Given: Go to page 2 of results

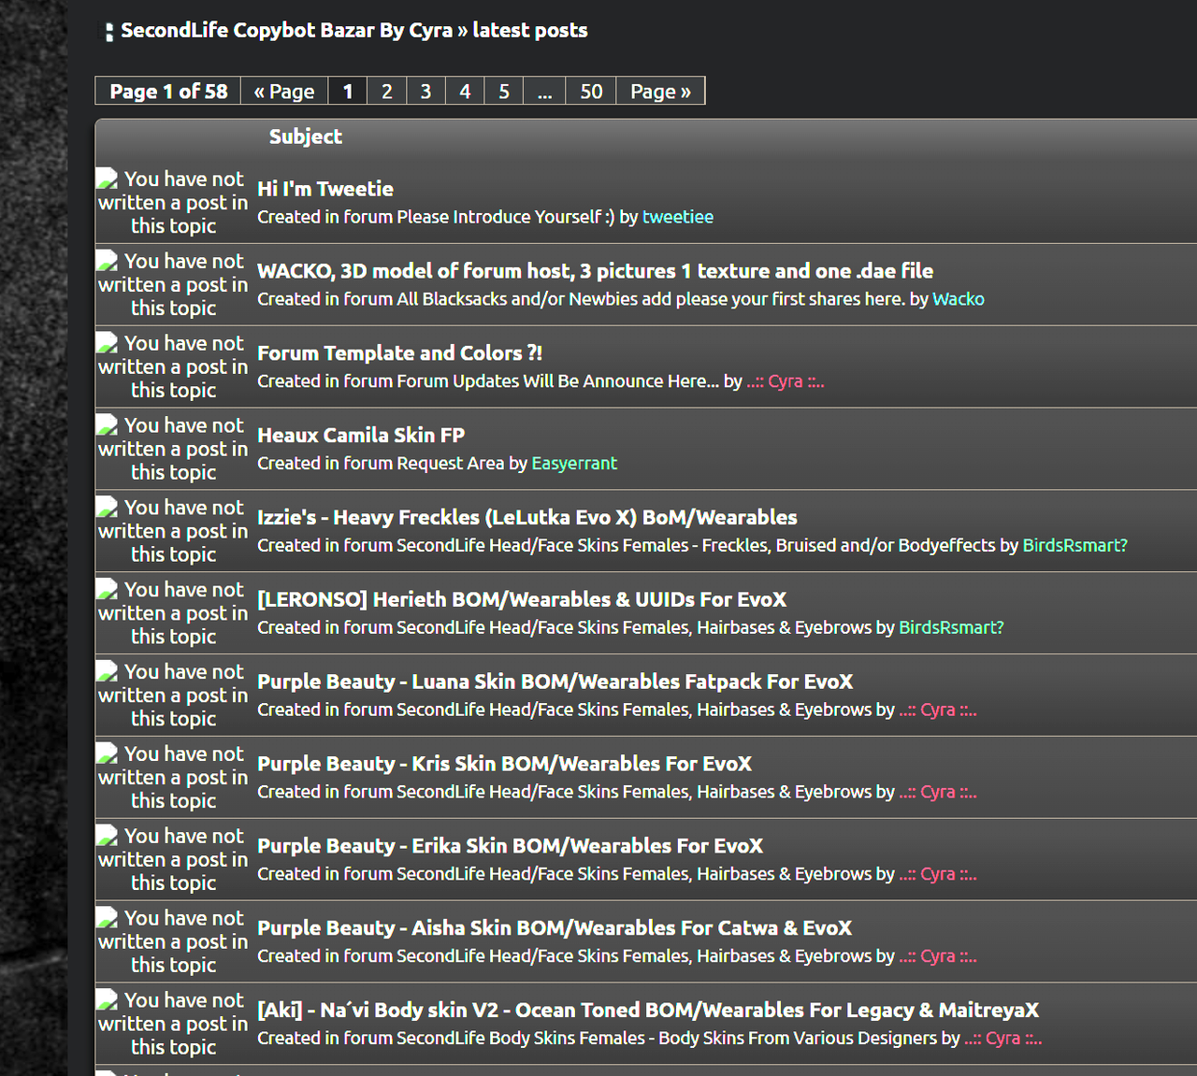Looking at the screenshot, I should [386, 91].
